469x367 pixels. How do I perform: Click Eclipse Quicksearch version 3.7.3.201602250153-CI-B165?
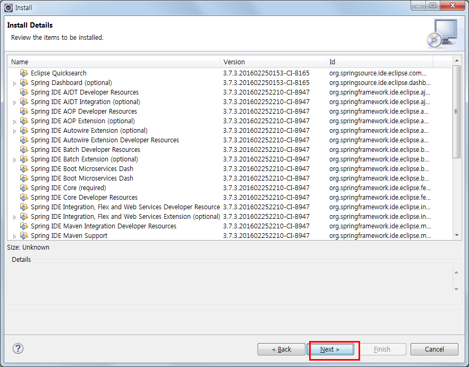(266, 73)
